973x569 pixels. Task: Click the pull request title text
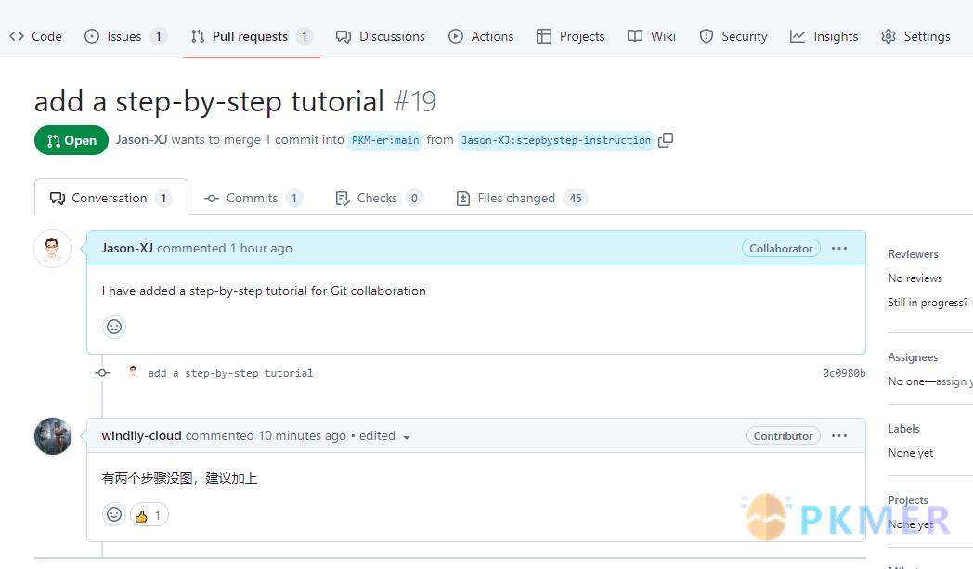point(209,101)
